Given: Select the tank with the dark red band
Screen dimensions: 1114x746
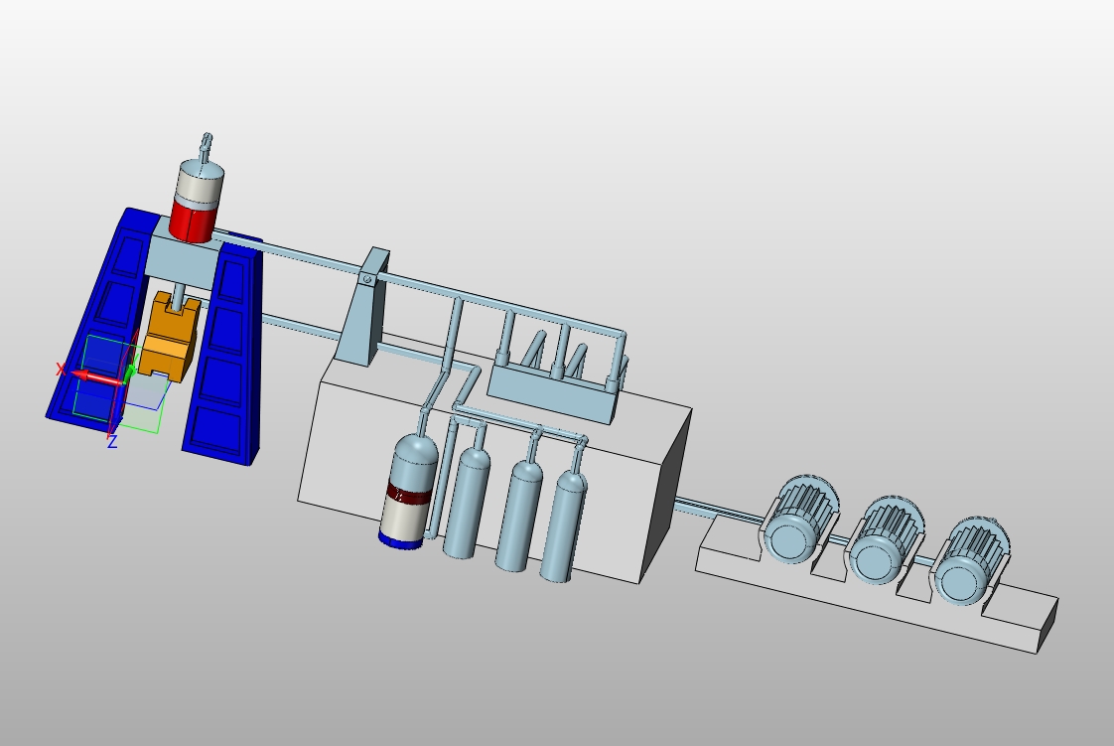Looking at the screenshot, I should tap(407, 491).
